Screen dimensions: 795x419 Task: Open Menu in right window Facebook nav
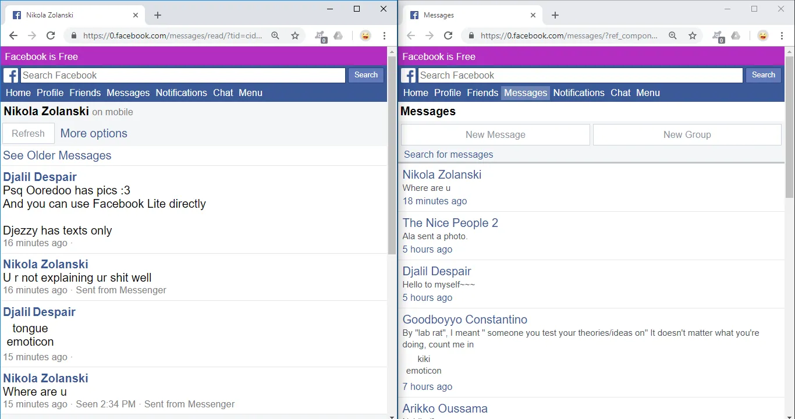click(x=648, y=93)
